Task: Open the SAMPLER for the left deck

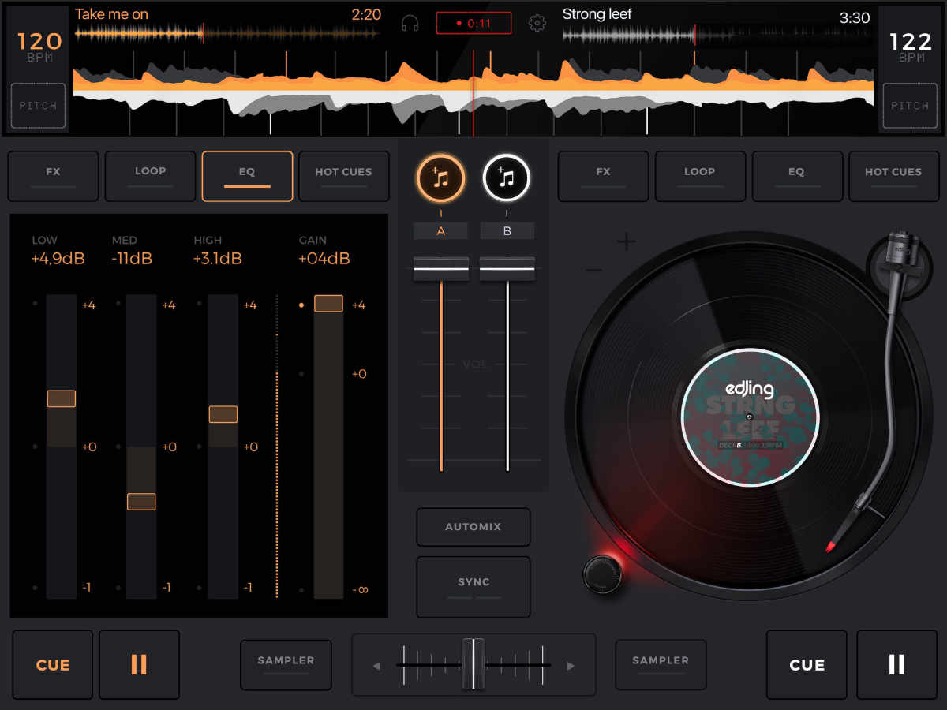Action: pyautogui.click(x=286, y=664)
